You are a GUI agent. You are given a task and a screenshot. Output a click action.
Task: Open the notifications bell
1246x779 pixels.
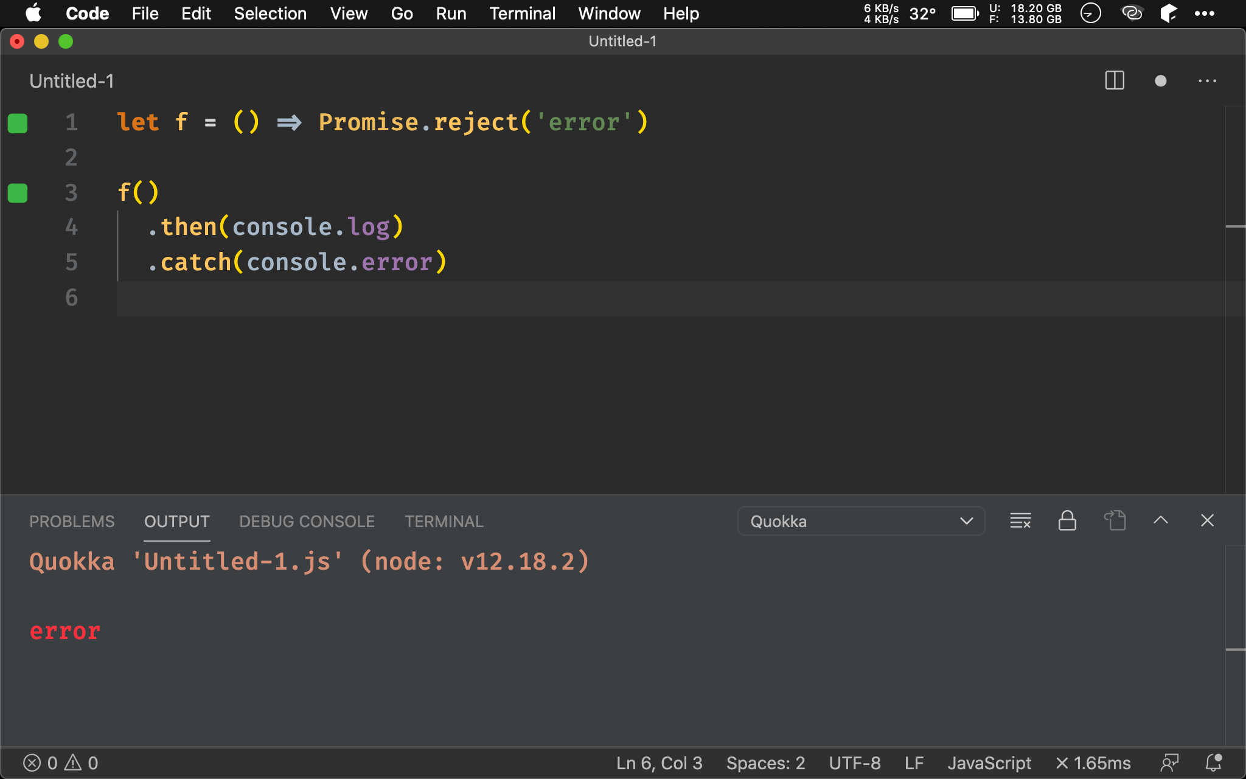tap(1214, 763)
